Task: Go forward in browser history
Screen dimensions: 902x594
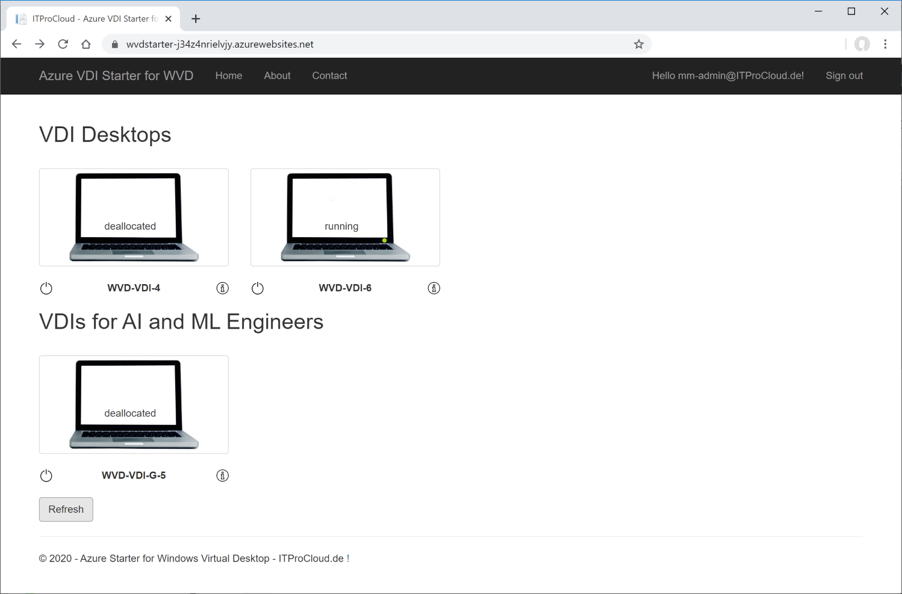Action: pos(40,44)
